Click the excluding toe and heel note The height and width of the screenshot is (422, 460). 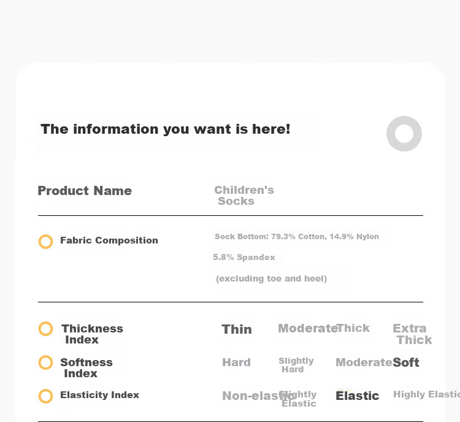pos(271,278)
